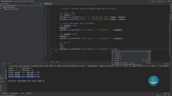
Task: Choose 'a' int suggestion in autocomplete
Action: tap(131, 51)
